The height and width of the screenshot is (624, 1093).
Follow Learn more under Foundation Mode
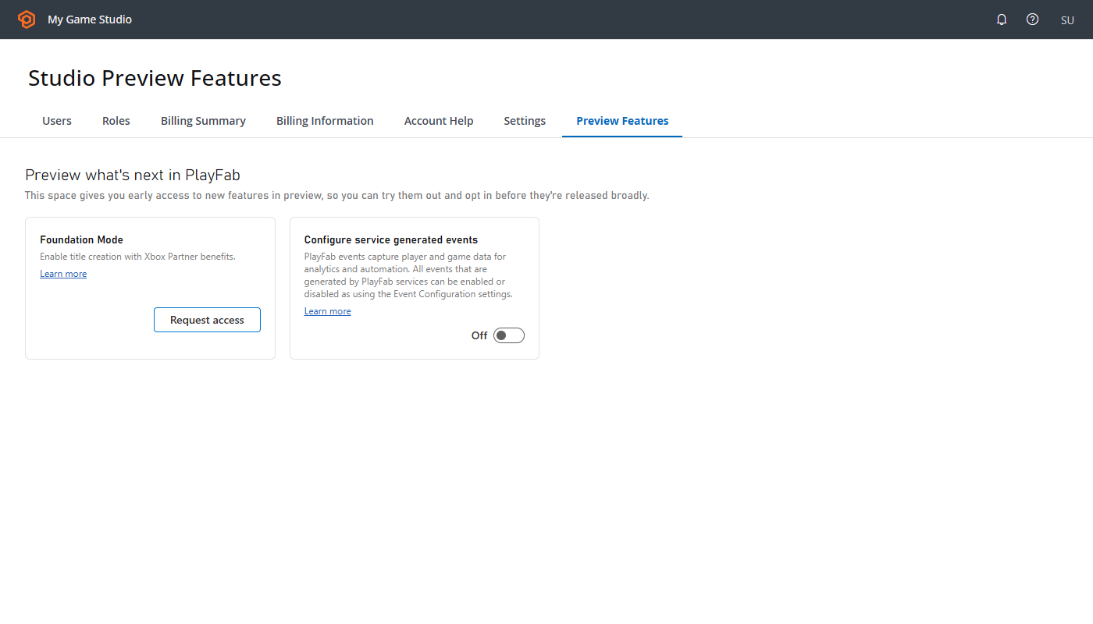click(x=63, y=274)
